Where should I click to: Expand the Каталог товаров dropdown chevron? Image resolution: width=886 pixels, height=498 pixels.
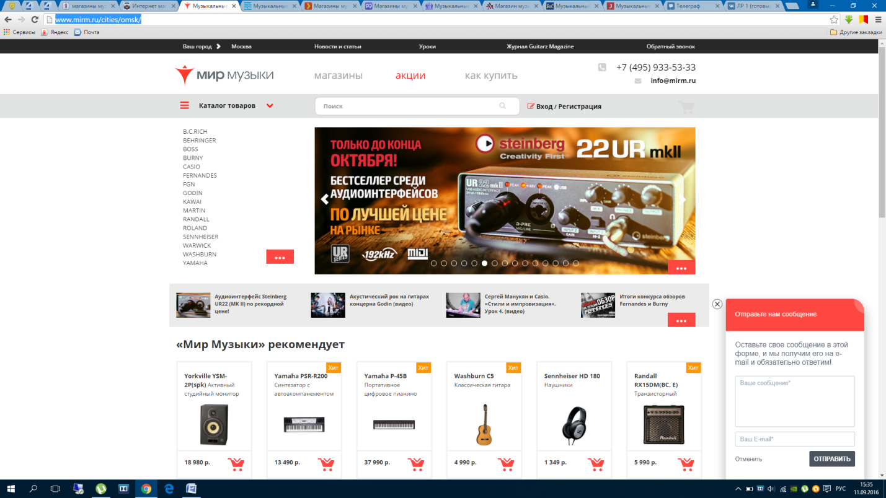click(270, 106)
